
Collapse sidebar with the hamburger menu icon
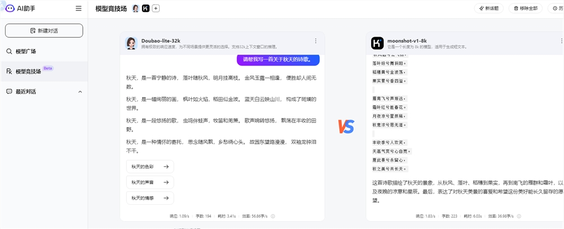coord(78,8)
